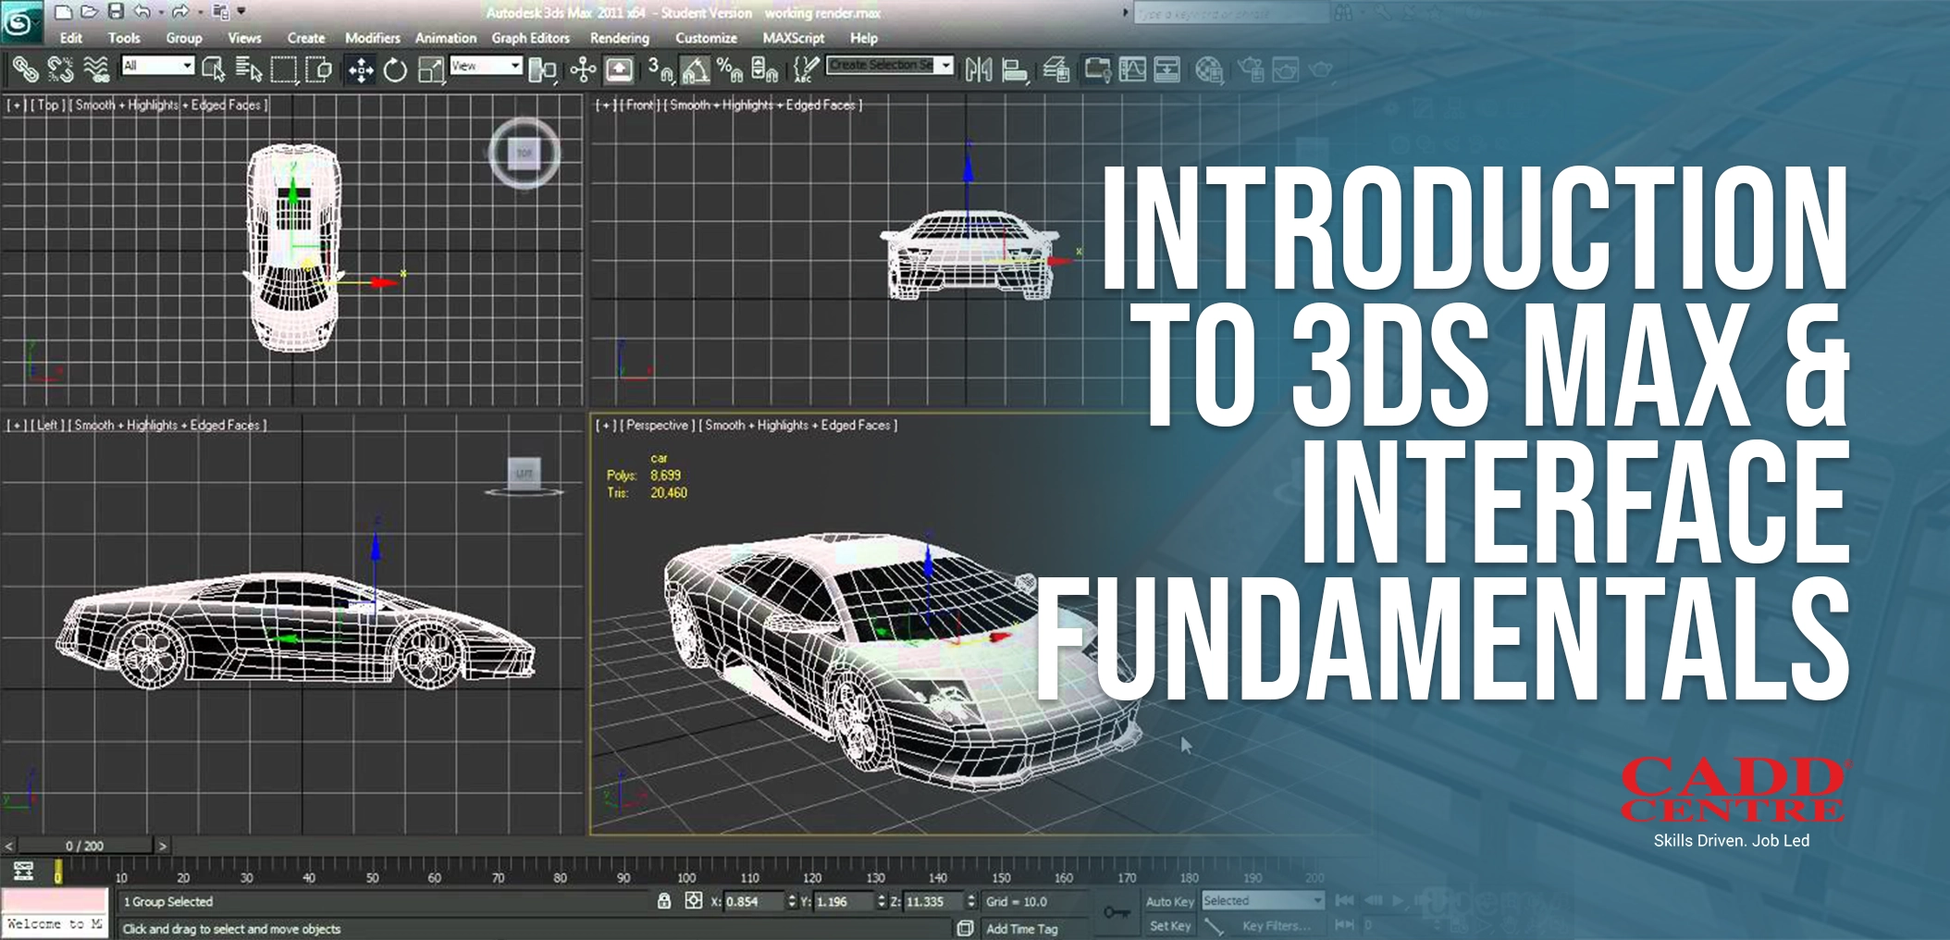Open the selection filter 'All' dropdown
The height and width of the screenshot is (940, 1950).
158,66
